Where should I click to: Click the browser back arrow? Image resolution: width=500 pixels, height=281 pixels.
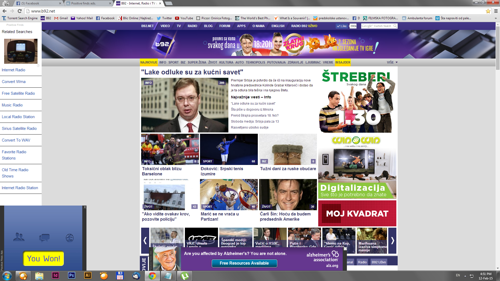(x=4, y=11)
